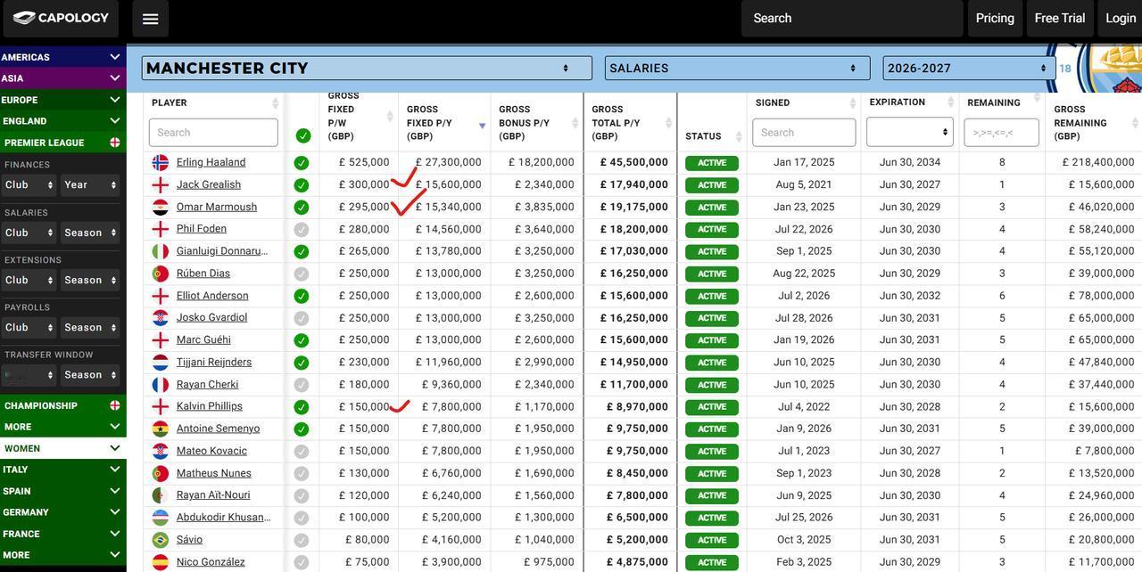Open Finances Club dropdown in sidebar

click(x=29, y=185)
